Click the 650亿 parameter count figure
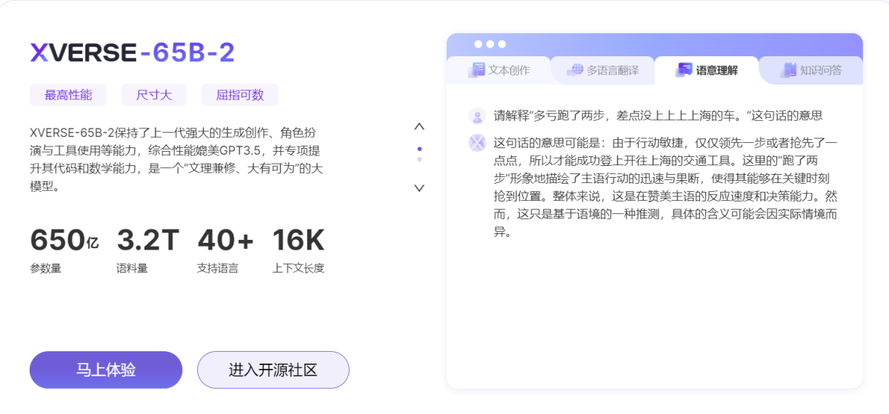The height and width of the screenshot is (414, 889). click(x=64, y=241)
